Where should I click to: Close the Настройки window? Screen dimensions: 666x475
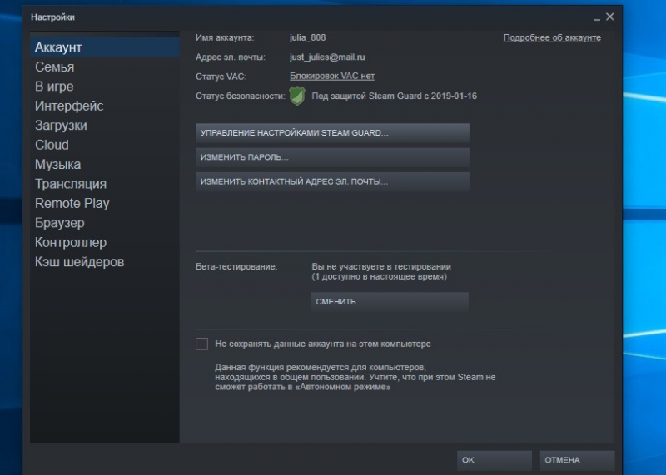pos(610,17)
